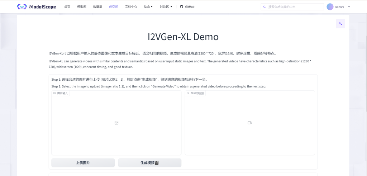This screenshot has width=367, height=176.
Task: Click the Step 1 Chinese instruction text
Action: tap(129, 79)
